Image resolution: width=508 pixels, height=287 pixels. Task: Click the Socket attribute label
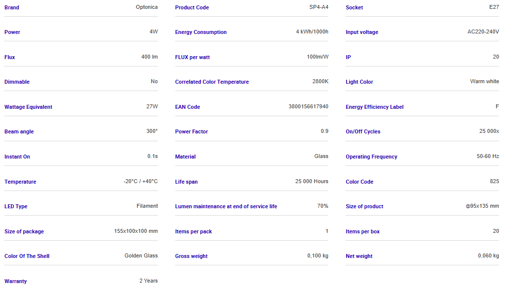(354, 7)
